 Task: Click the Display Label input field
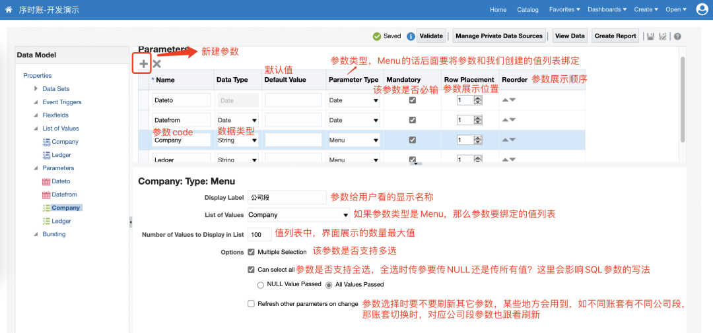pos(287,197)
